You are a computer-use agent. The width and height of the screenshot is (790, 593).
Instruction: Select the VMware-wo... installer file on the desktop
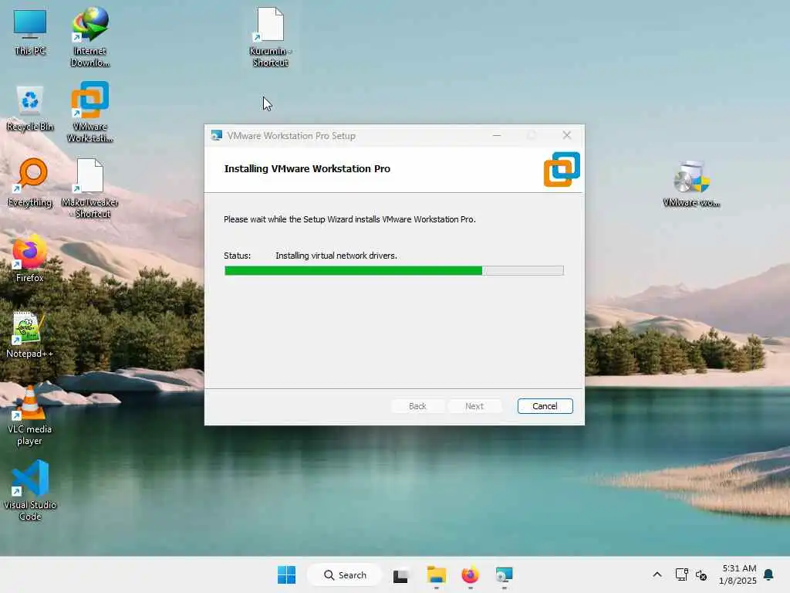(x=692, y=184)
